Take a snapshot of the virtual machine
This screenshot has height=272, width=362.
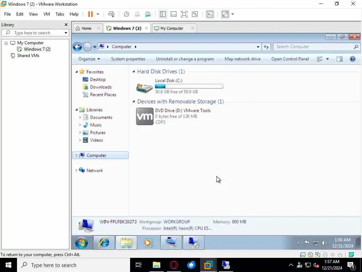click(x=126, y=14)
